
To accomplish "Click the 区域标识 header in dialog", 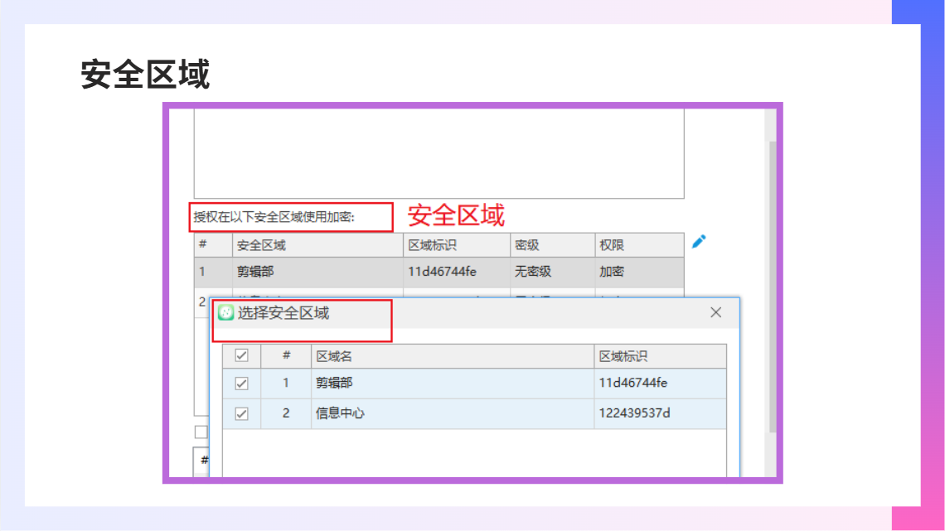I will click(x=661, y=356).
